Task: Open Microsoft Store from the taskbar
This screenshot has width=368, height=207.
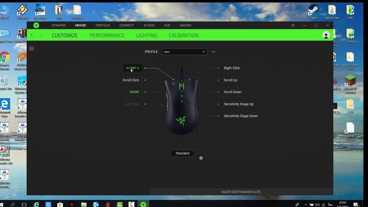Action: pyautogui.click(x=60, y=204)
